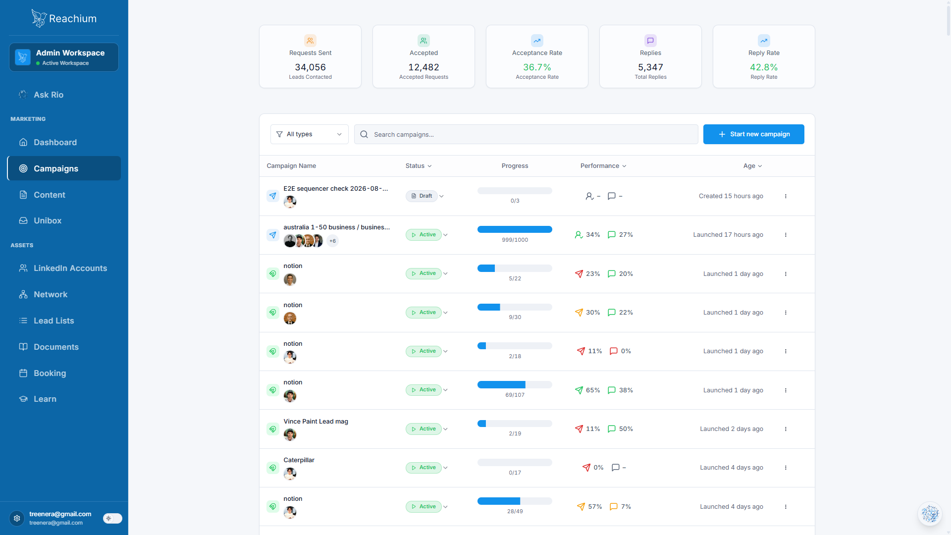Toggle the light/dark theme switch
Screen dimensions: 951x535
(112, 518)
